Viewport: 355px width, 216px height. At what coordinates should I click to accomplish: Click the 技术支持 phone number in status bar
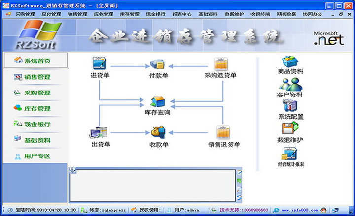[244, 210]
